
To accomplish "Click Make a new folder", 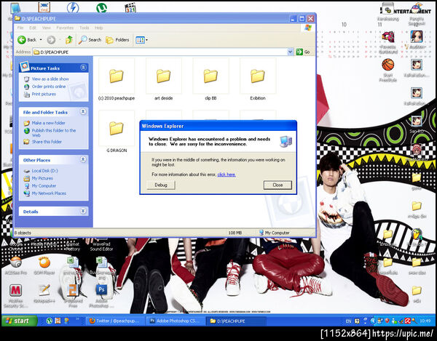I will pos(48,123).
